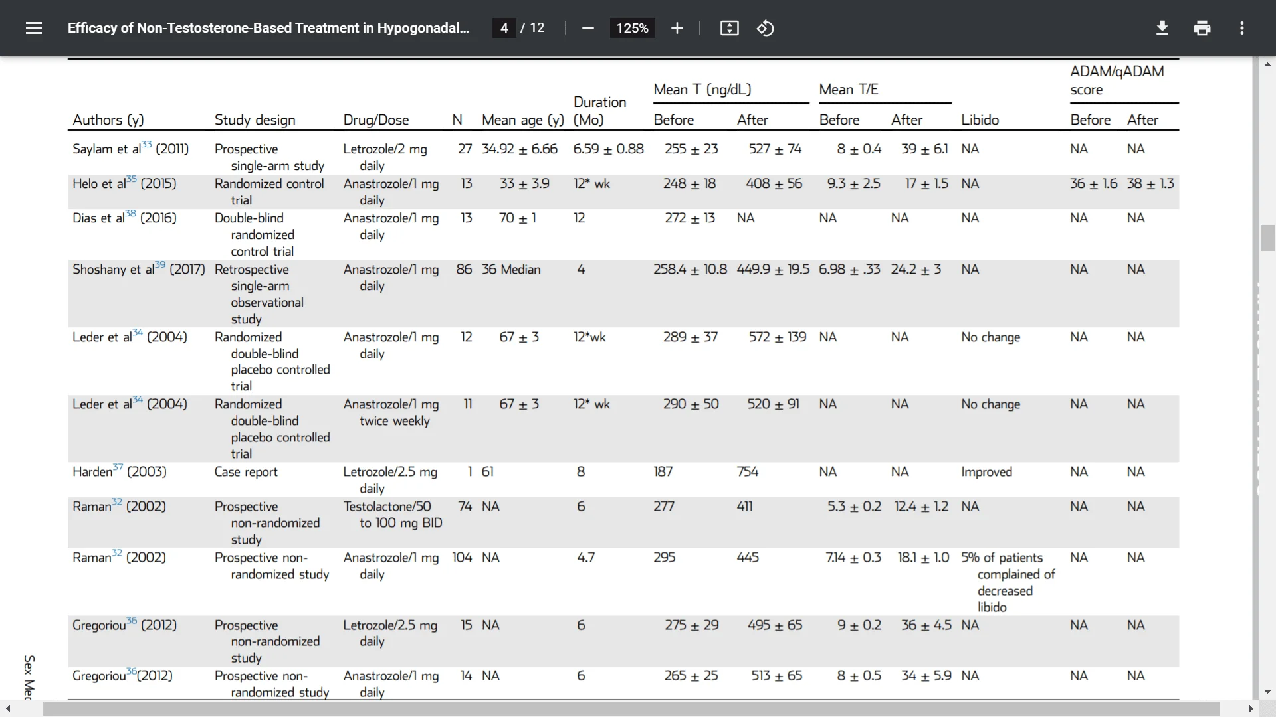1276x717 pixels.
Task: Open the sidebar hamburger menu
Action: pyautogui.click(x=34, y=28)
